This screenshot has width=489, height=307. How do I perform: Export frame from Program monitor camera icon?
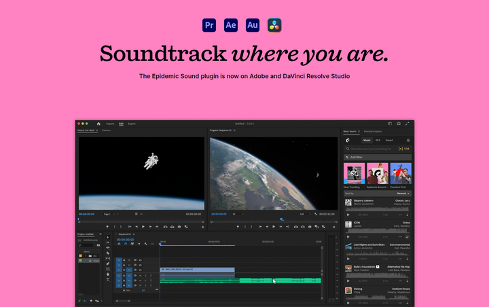point(310,226)
